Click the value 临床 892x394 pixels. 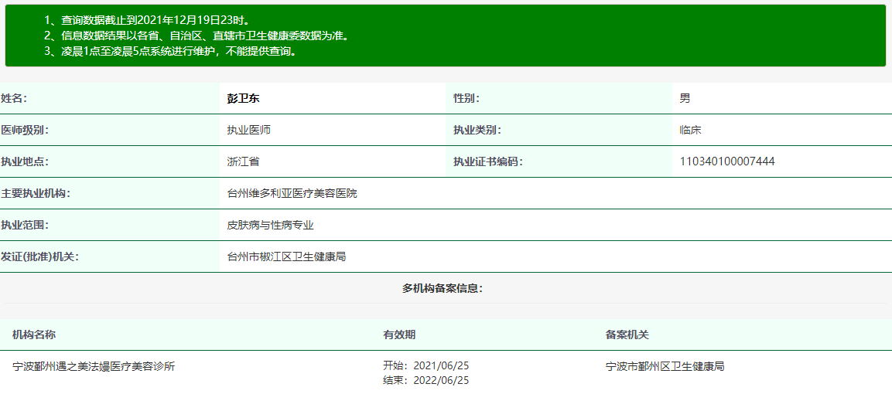(691, 130)
